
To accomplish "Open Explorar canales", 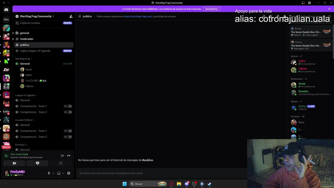I will (44, 23).
